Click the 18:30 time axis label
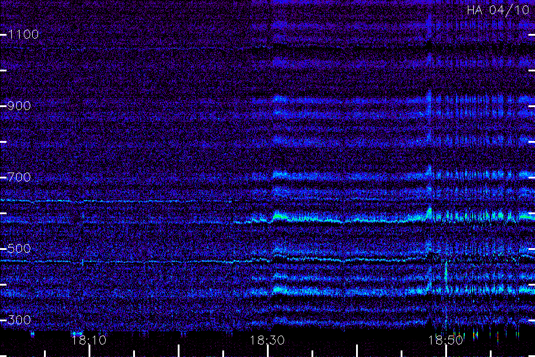 (267, 340)
